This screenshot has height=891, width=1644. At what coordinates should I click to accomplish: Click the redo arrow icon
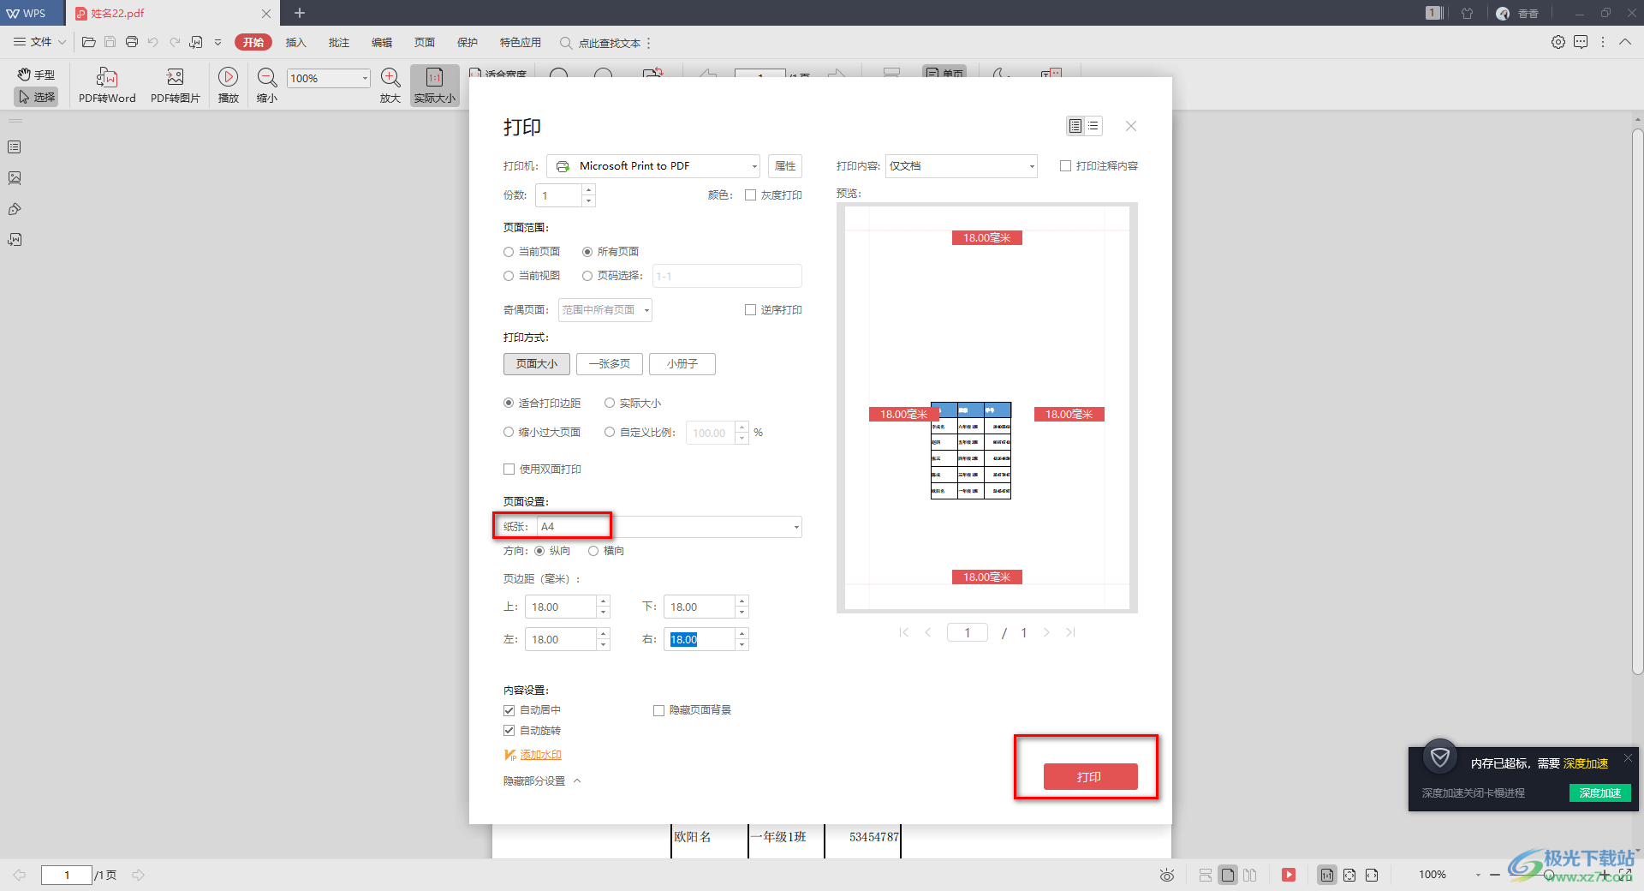[175, 42]
